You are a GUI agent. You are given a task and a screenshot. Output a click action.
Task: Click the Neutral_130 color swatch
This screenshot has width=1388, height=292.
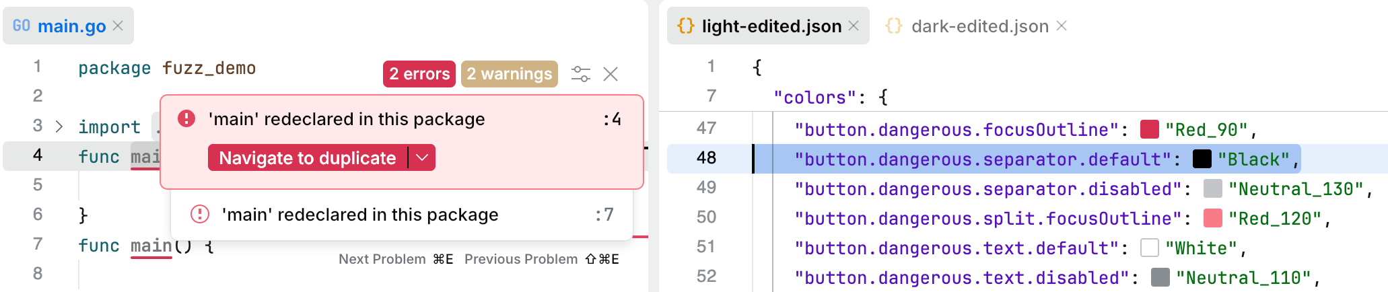(x=1212, y=188)
